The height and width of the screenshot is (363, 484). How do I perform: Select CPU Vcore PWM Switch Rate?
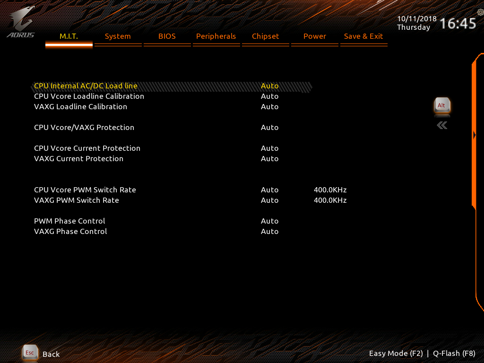point(85,190)
